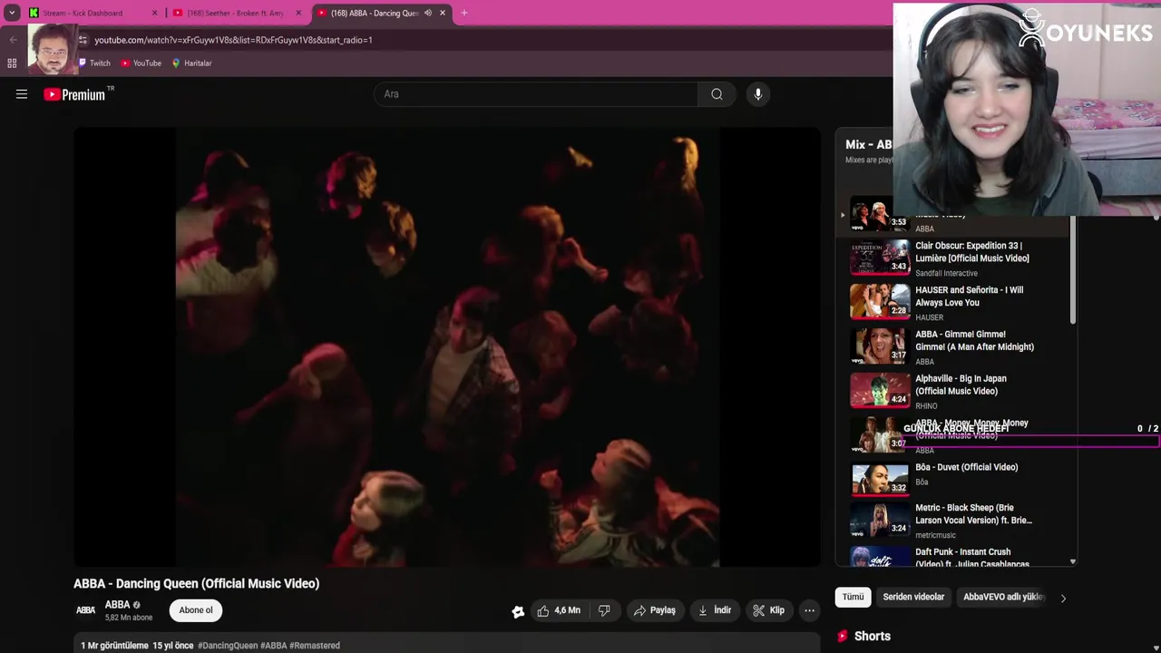
Task: Click the video title text
Action: point(196,584)
